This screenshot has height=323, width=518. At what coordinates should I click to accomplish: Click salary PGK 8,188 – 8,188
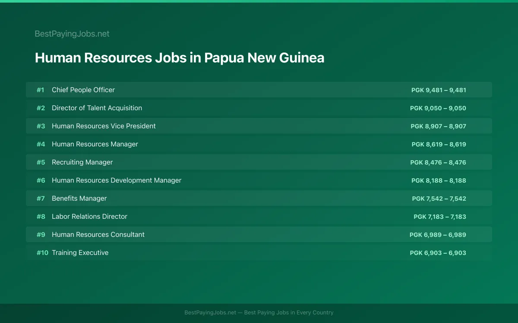pyautogui.click(x=439, y=180)
